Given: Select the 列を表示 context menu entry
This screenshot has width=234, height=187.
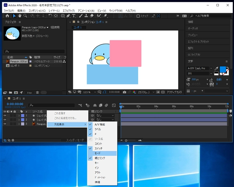Looking at the screenshot, I should click(67, 125).
